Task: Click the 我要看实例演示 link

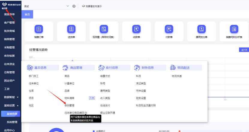Action: coord(92,6)
